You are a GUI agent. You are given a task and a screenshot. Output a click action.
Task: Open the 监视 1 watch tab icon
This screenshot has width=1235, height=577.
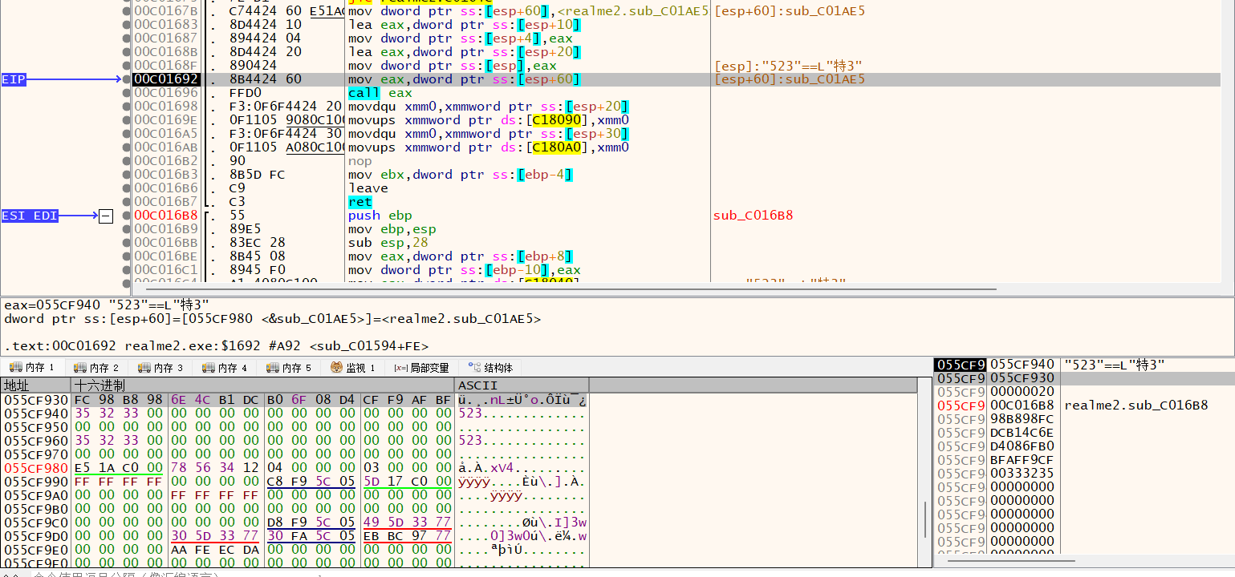pyautogui.click(x=337, y=368)
